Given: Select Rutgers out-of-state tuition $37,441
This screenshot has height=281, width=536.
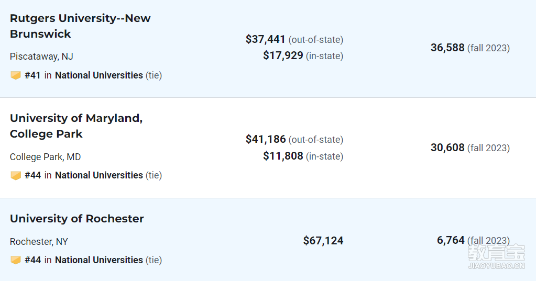Looking at the screenshot, I should pos(265,39).
